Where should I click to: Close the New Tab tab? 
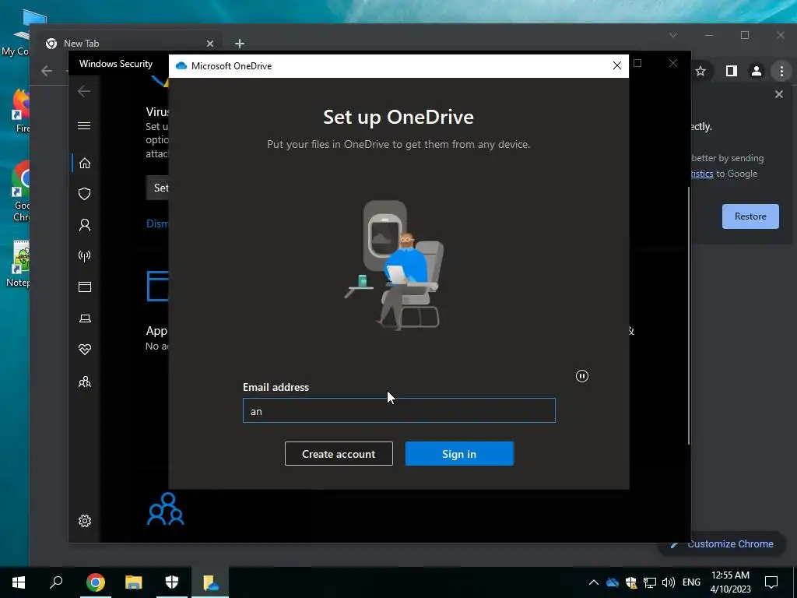coord(210,44)
